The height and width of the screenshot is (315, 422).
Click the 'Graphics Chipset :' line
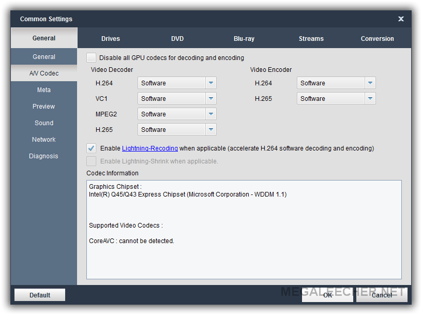click(x=115, y=187)
